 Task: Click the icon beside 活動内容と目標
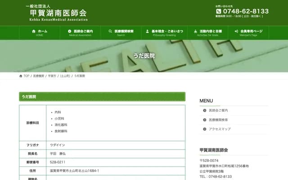pos(196,31)
